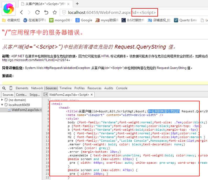Image resolution: width=208 pixels, height=180 pixels.
Task: Click the DevTools search magnifier icon
Action: 4,88
